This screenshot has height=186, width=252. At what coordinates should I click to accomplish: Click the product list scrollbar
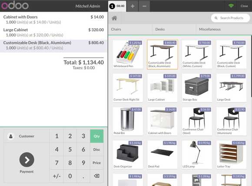click(251, 66)
